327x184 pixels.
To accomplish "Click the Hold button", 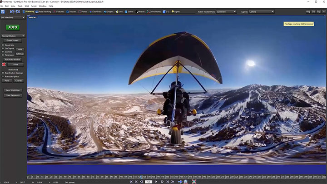I will tap(20, 50).
